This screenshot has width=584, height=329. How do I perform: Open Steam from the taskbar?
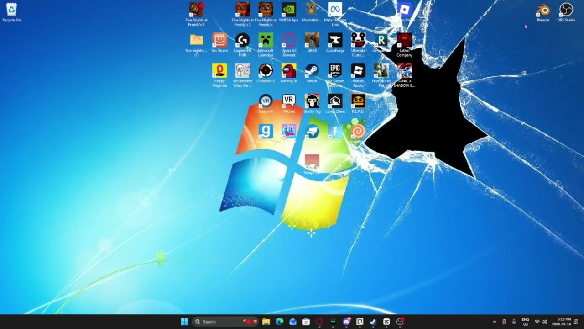click(373, 322)
